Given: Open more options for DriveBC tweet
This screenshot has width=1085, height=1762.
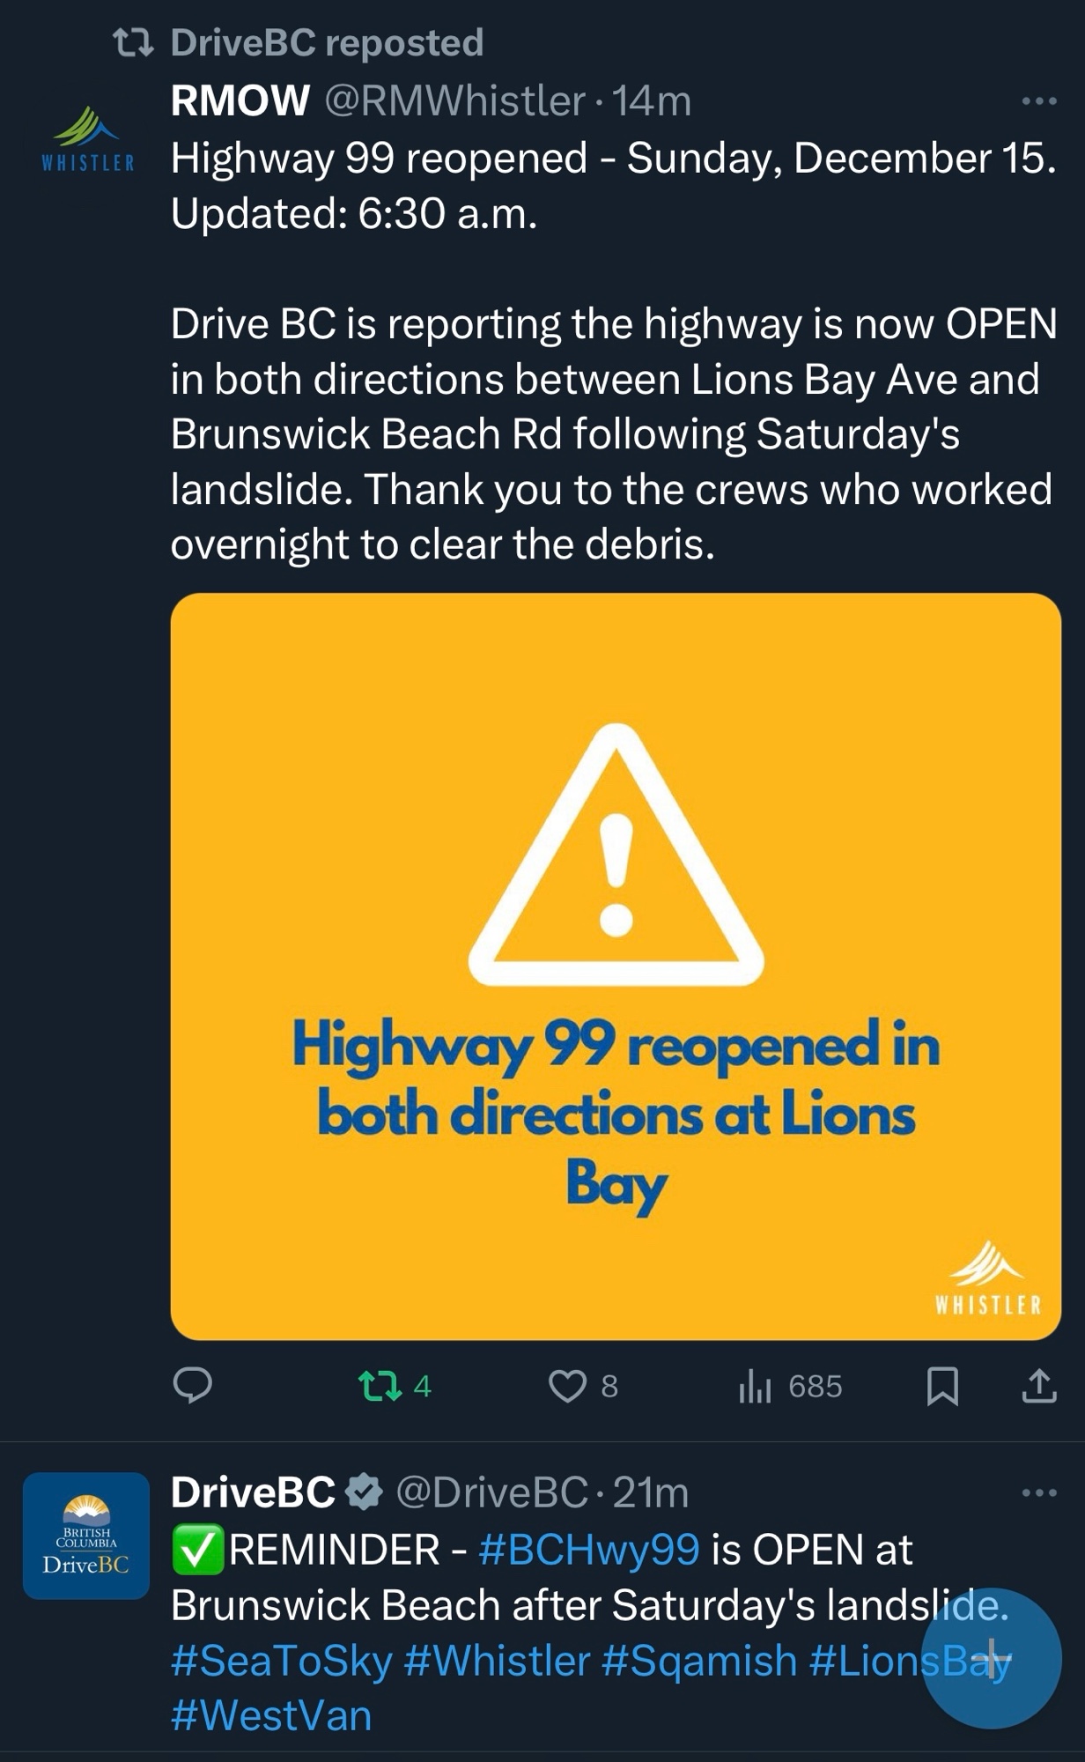Looking at the screenshot, I should pyautogui.click(x=1039, y=1493).
